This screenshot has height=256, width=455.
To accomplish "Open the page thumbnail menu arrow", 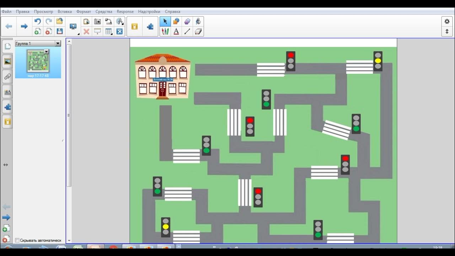I will coord(46,52).
